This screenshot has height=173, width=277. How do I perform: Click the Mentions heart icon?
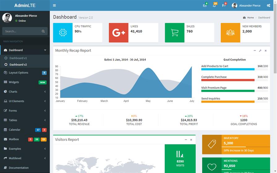212,167
